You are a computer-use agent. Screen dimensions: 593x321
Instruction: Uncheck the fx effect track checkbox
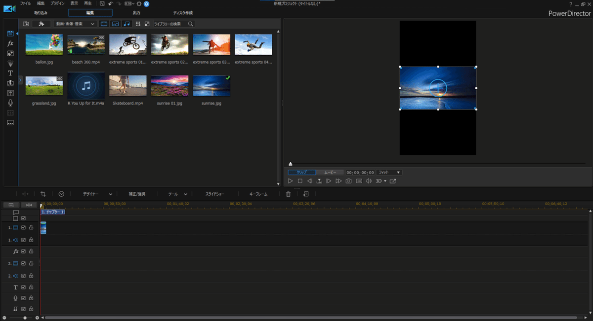click(23, 251)
